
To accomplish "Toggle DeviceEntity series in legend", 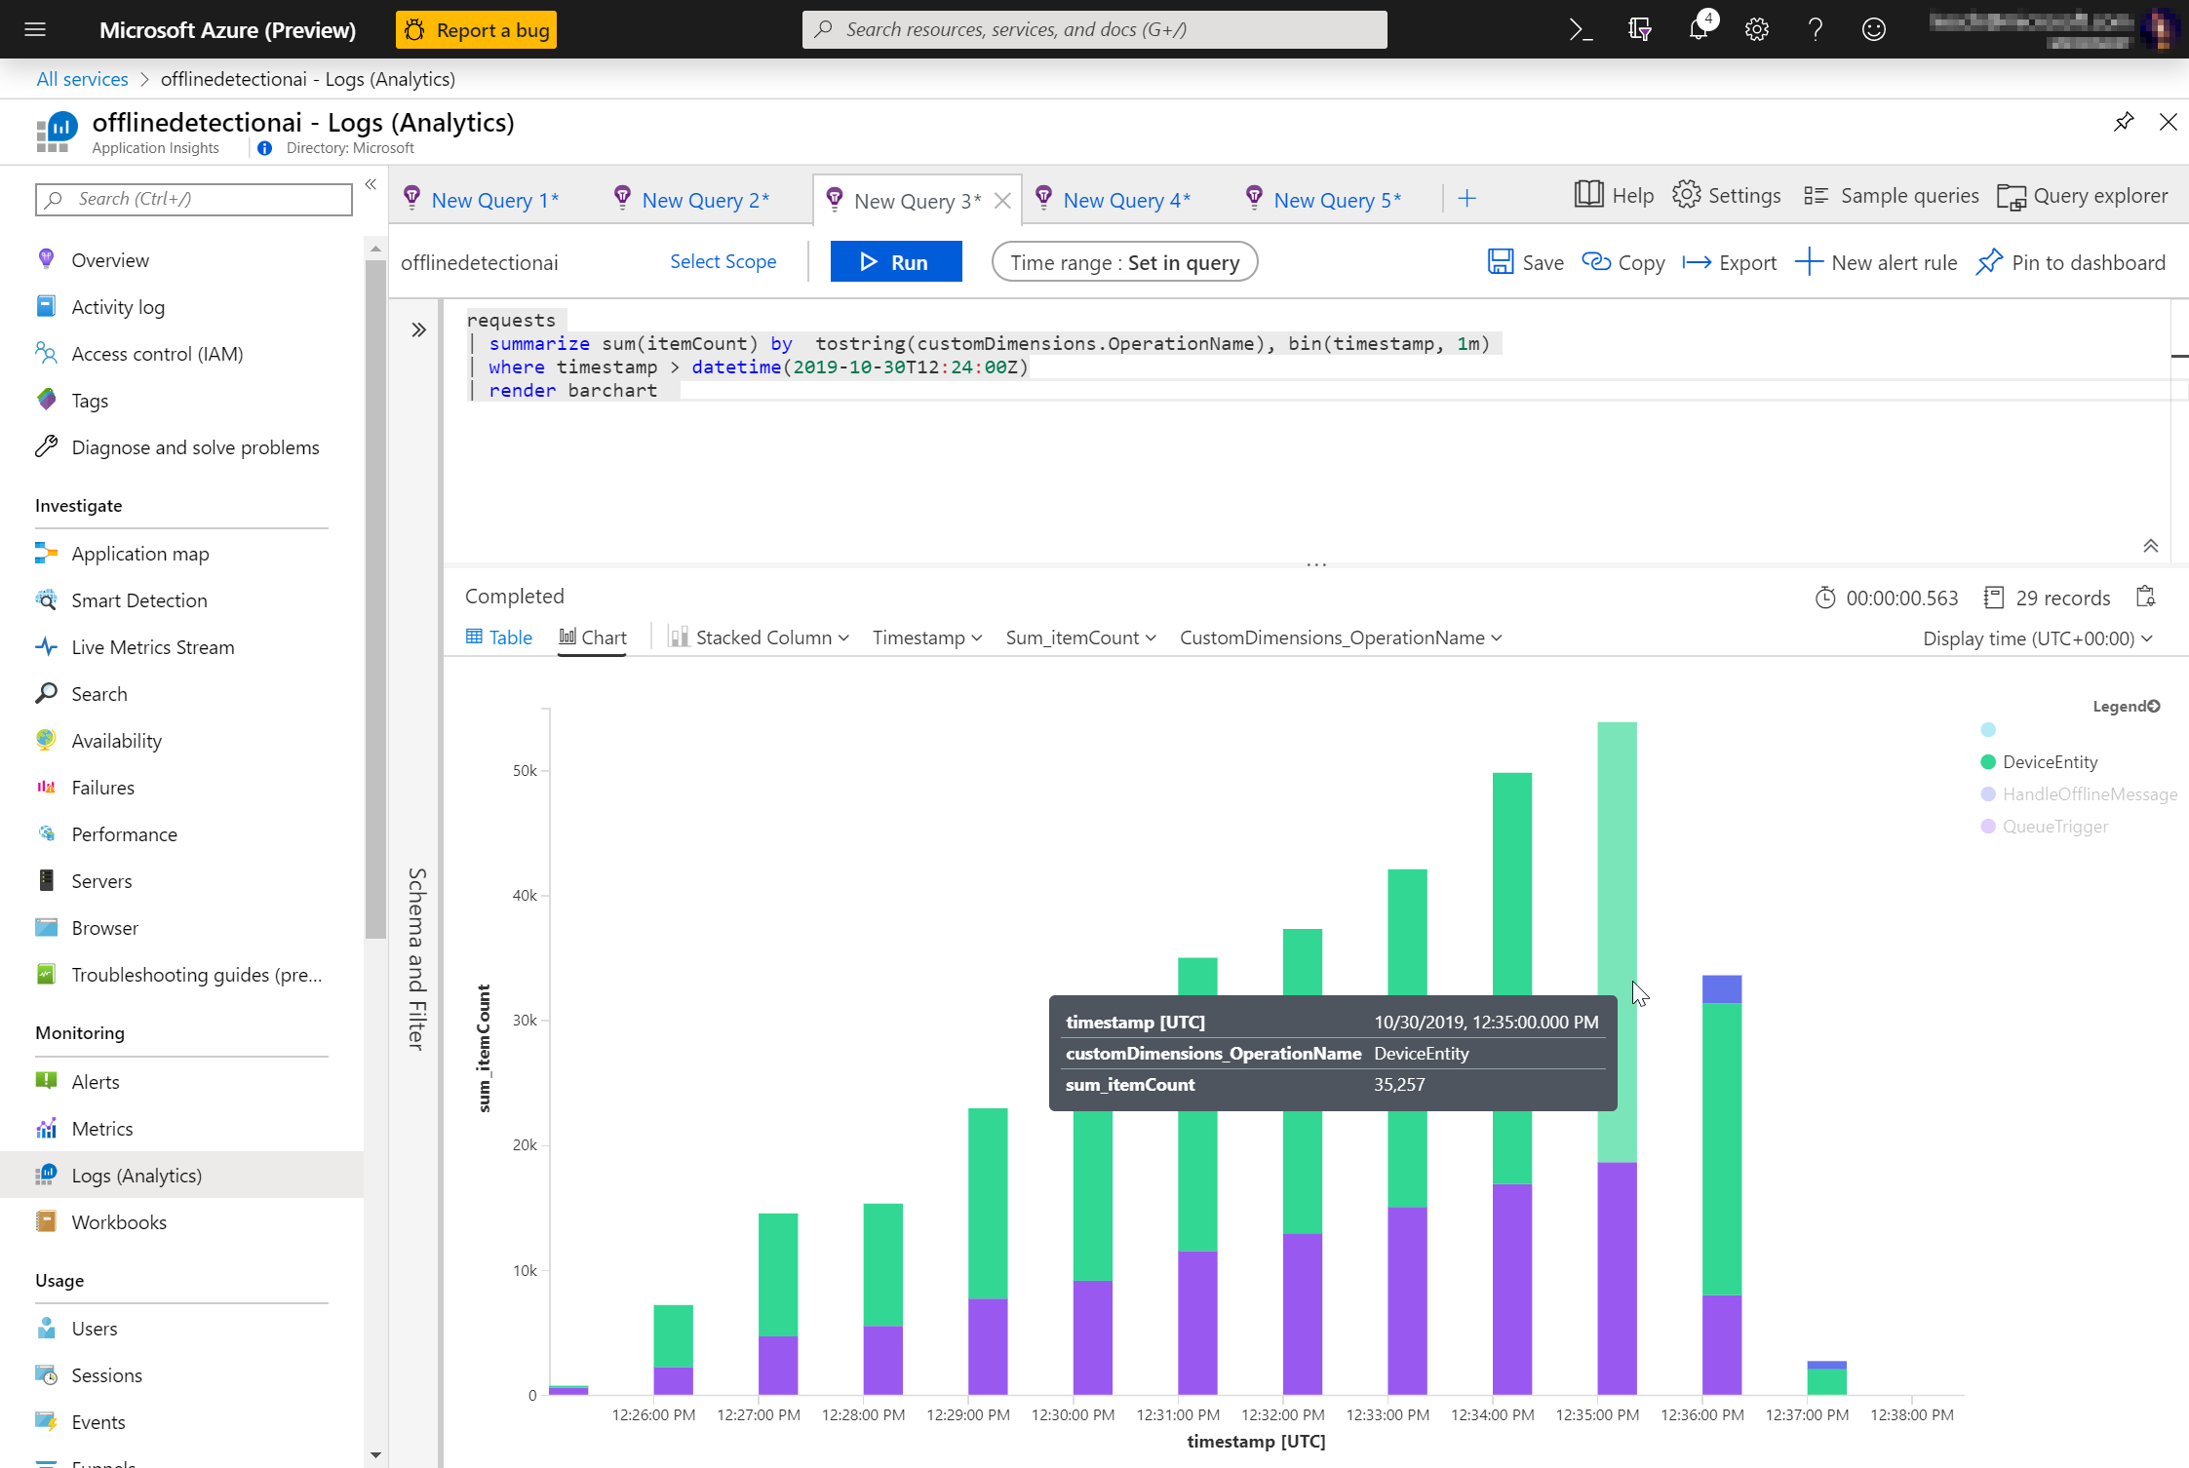I will click(2049, 762).
